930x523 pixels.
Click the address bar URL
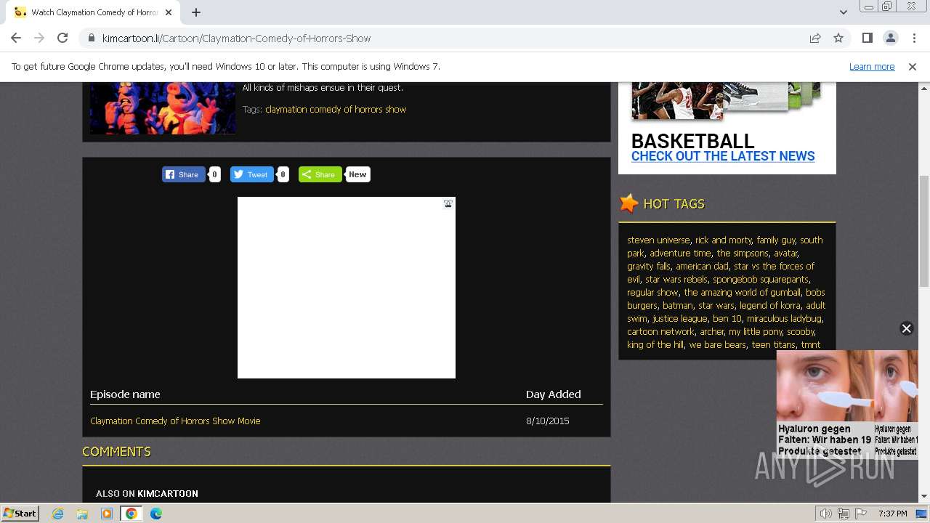tap(236, 38)
